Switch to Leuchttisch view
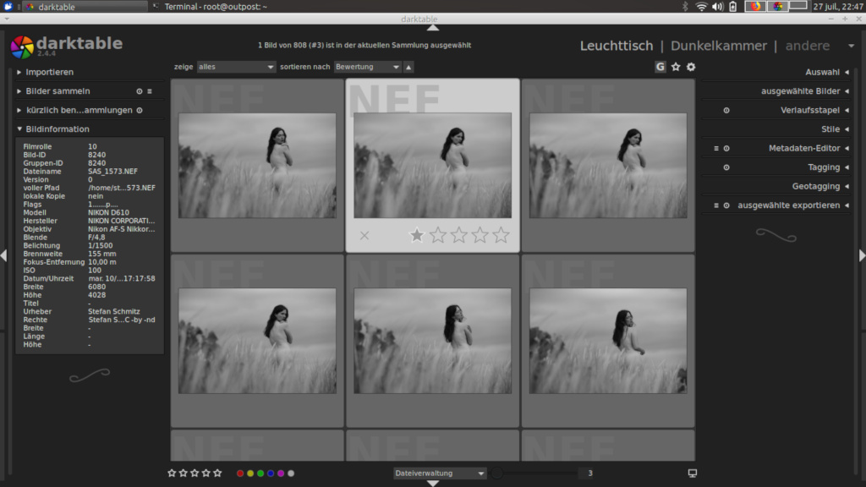This screenshot has width=866, height=487. [617, 46]
